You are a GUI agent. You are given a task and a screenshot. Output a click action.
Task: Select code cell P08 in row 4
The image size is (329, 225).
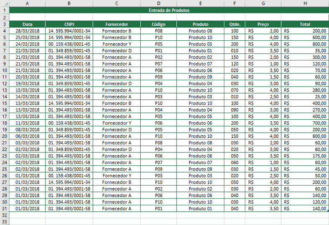pyautogui.click(x=158, y=31)
